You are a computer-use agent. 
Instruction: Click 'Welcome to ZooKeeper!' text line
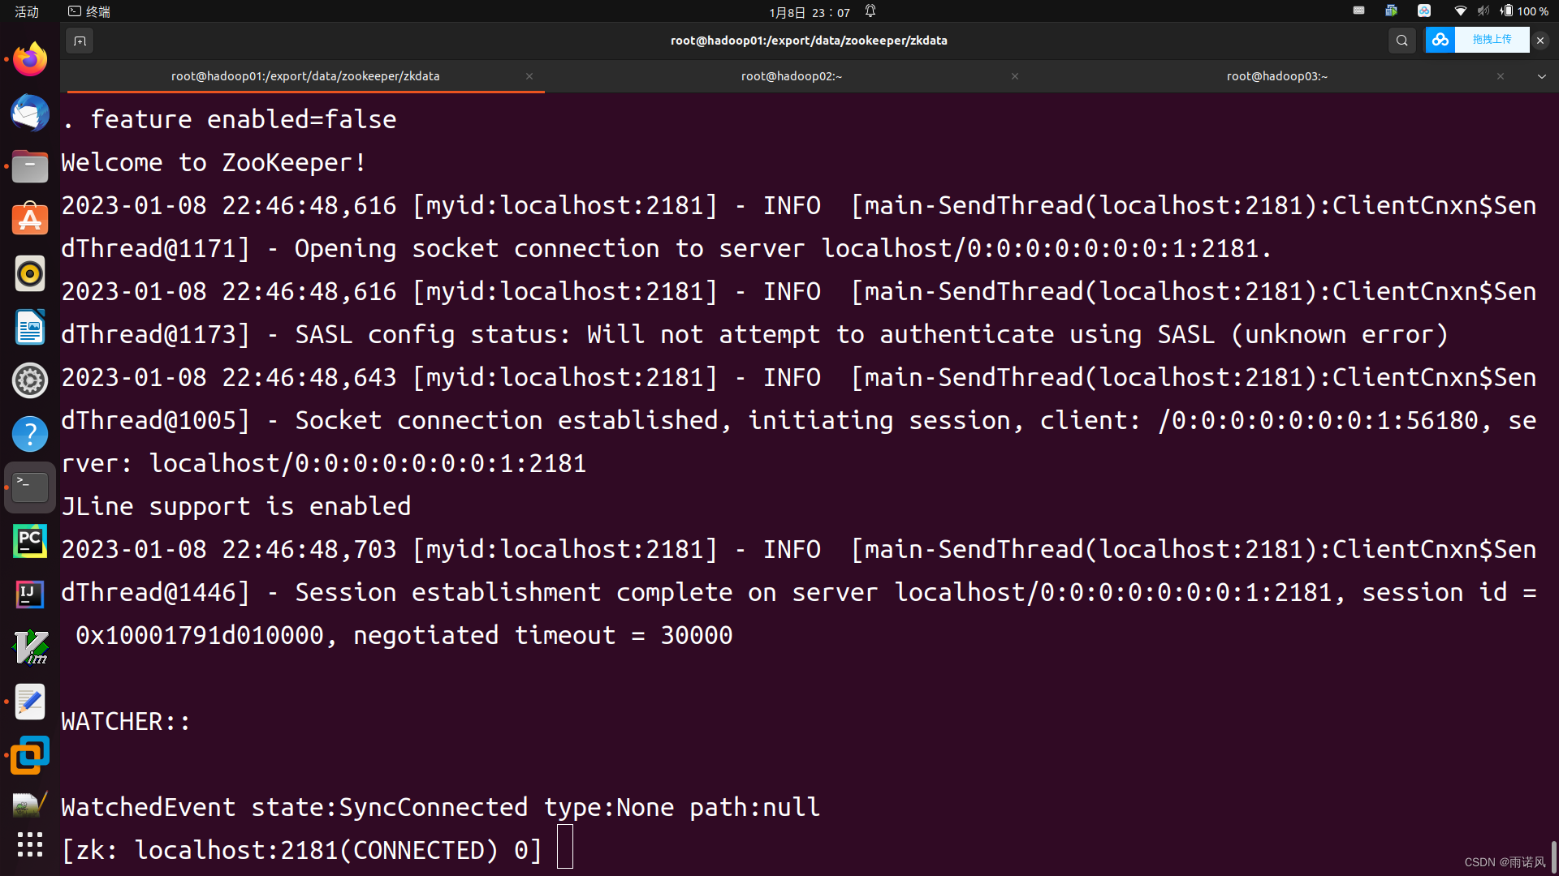(214, 162)
